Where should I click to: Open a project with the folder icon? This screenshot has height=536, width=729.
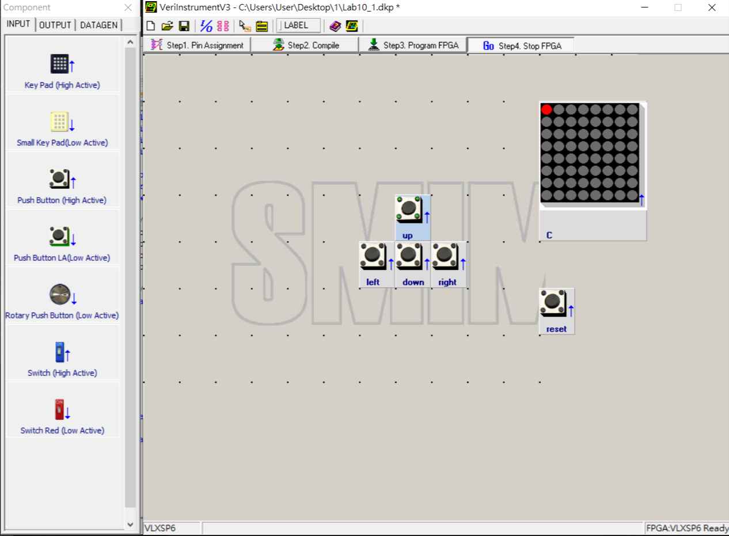tap(167, 26)
